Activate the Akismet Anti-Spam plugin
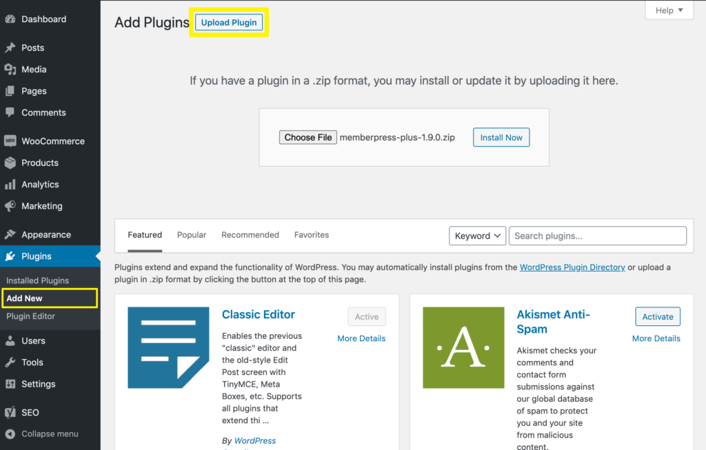Viewport: 706px width, 450px height. (x=657, y=316)
